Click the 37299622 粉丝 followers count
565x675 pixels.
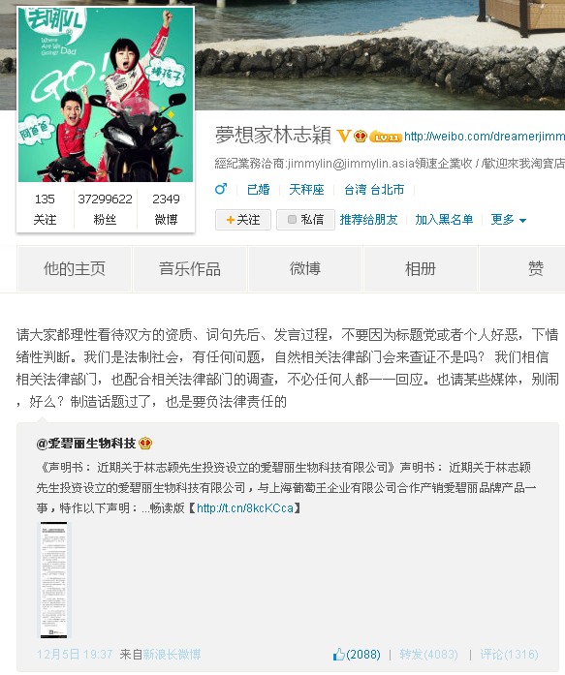click(105, 209)
